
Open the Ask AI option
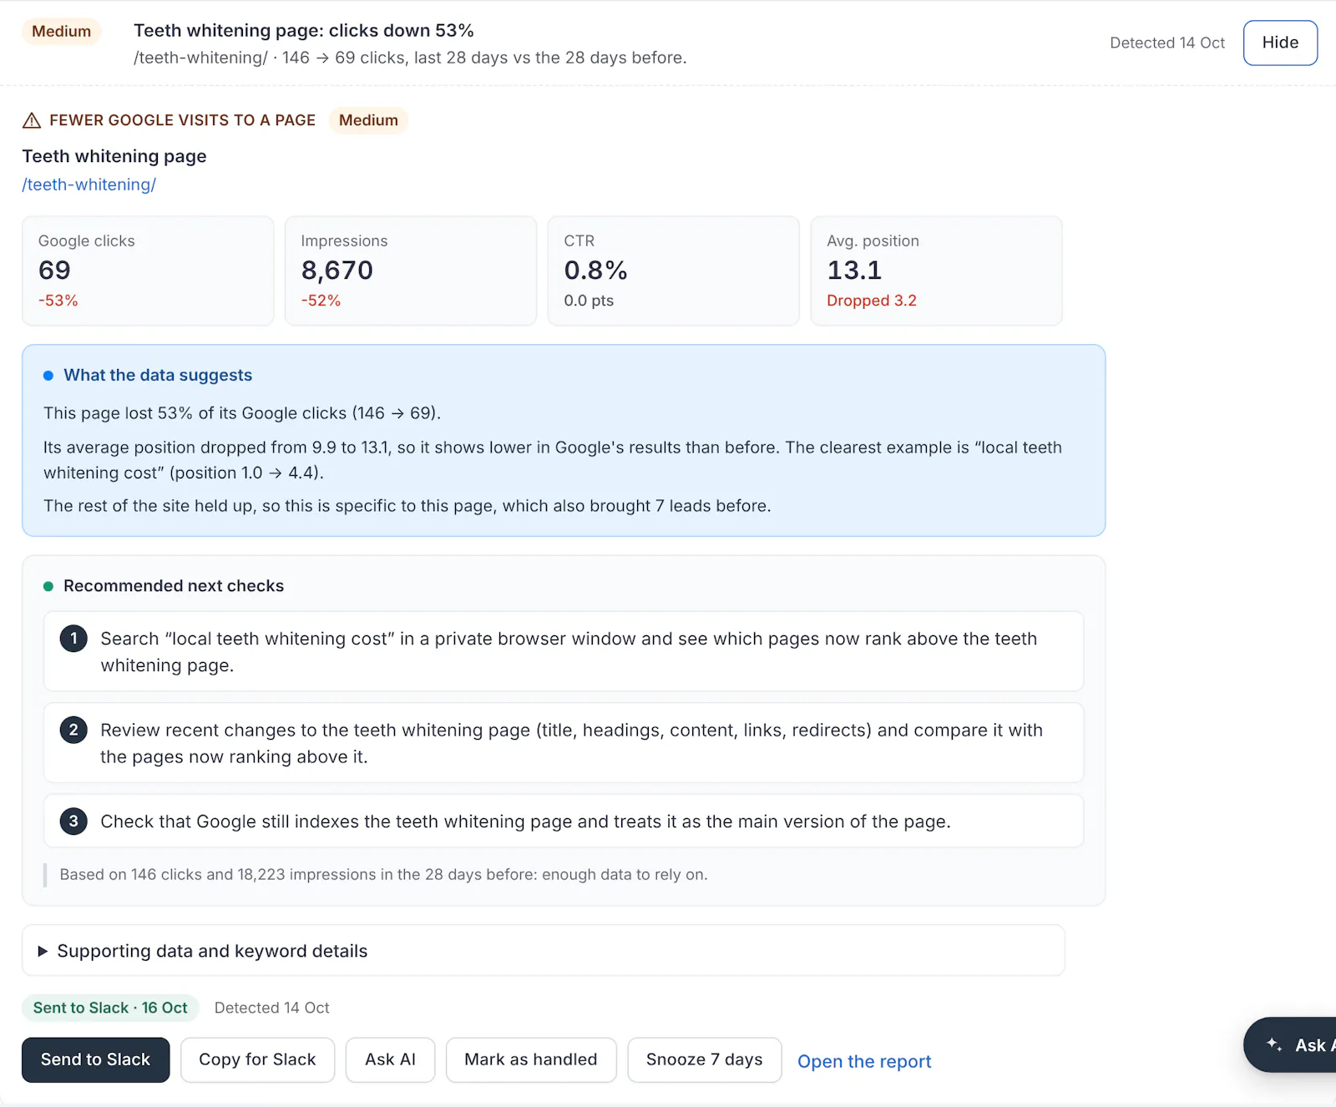(390, 1059)
